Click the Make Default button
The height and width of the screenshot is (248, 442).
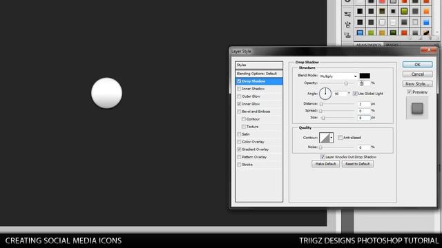(x=325, y=164)
